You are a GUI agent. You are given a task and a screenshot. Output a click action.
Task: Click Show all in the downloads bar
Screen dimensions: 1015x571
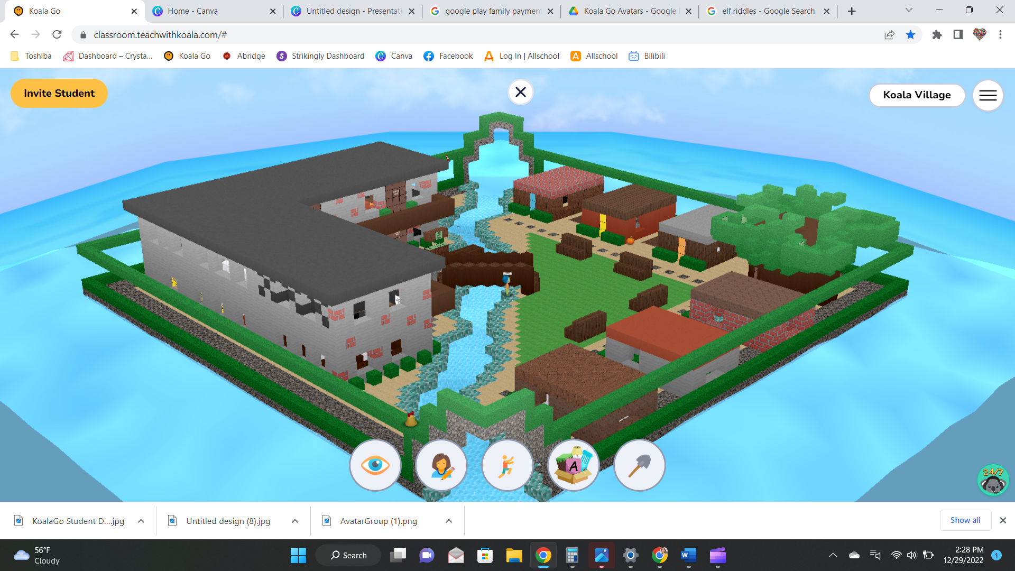[965, 520]
